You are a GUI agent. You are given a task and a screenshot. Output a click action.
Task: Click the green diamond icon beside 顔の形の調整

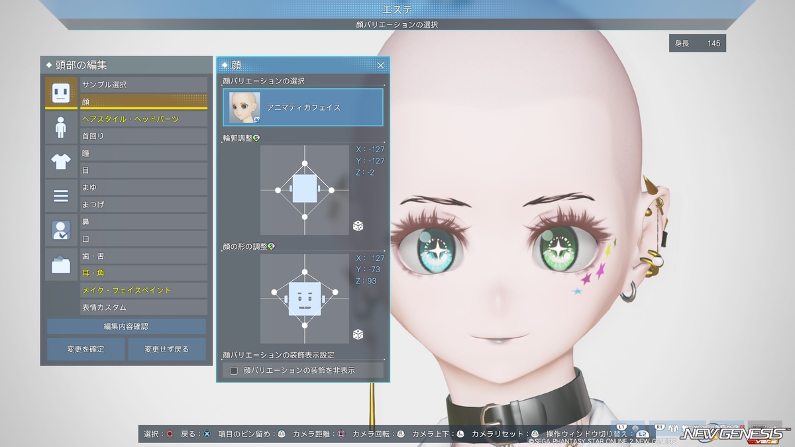[272, 246]
